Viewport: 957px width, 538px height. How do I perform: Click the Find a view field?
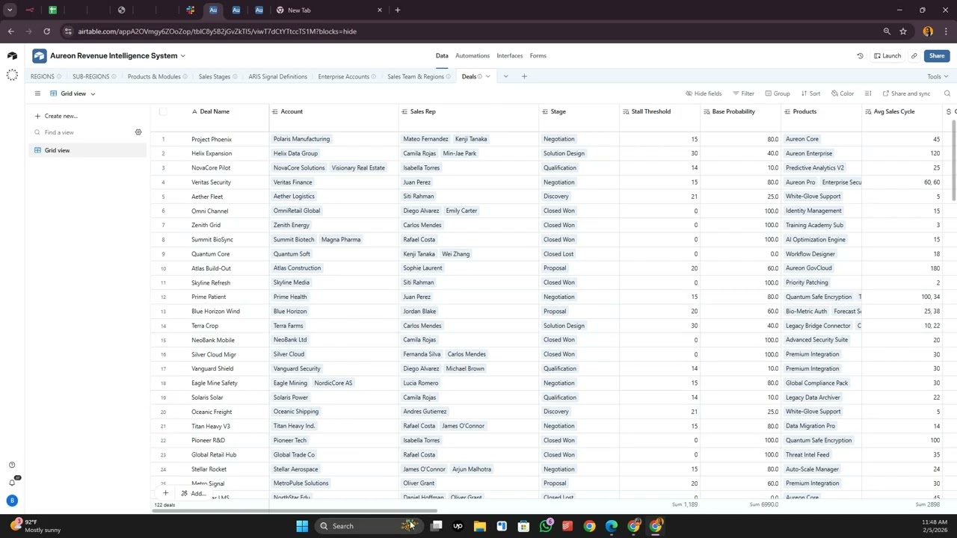[x=82, y=132]
